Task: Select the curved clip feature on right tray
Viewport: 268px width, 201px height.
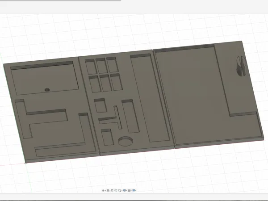Action: click(241, 66)
